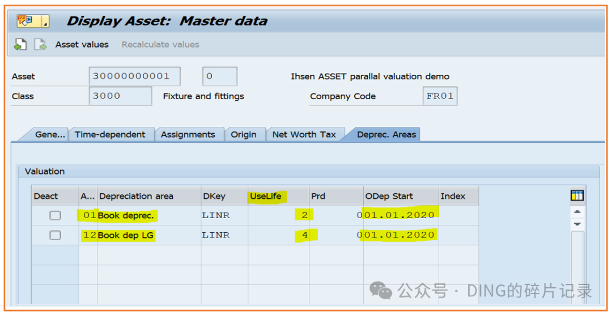Image resolution: width=612 pixels, height=315 pixels.
Task: Click the Depreciation area column header
Action: click(149, 196)
